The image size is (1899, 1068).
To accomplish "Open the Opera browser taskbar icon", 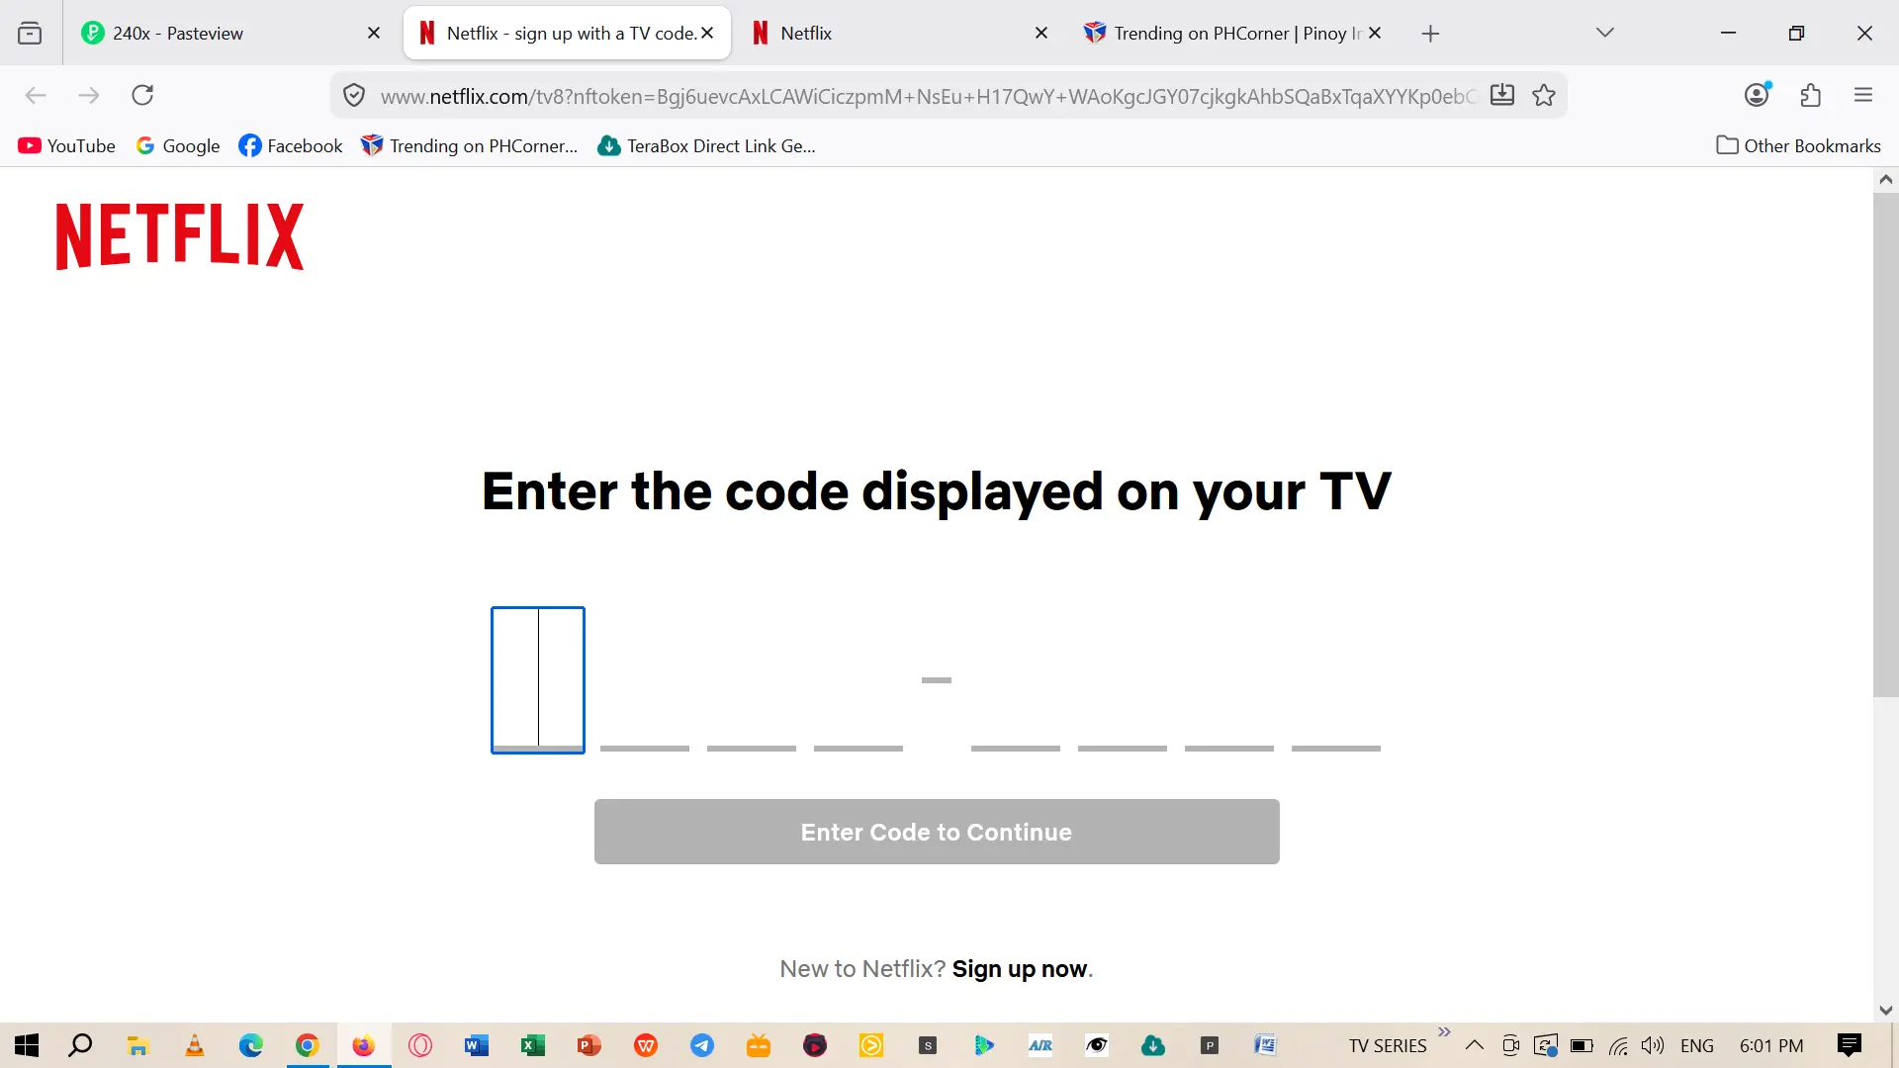I will tap(420, 1045).
